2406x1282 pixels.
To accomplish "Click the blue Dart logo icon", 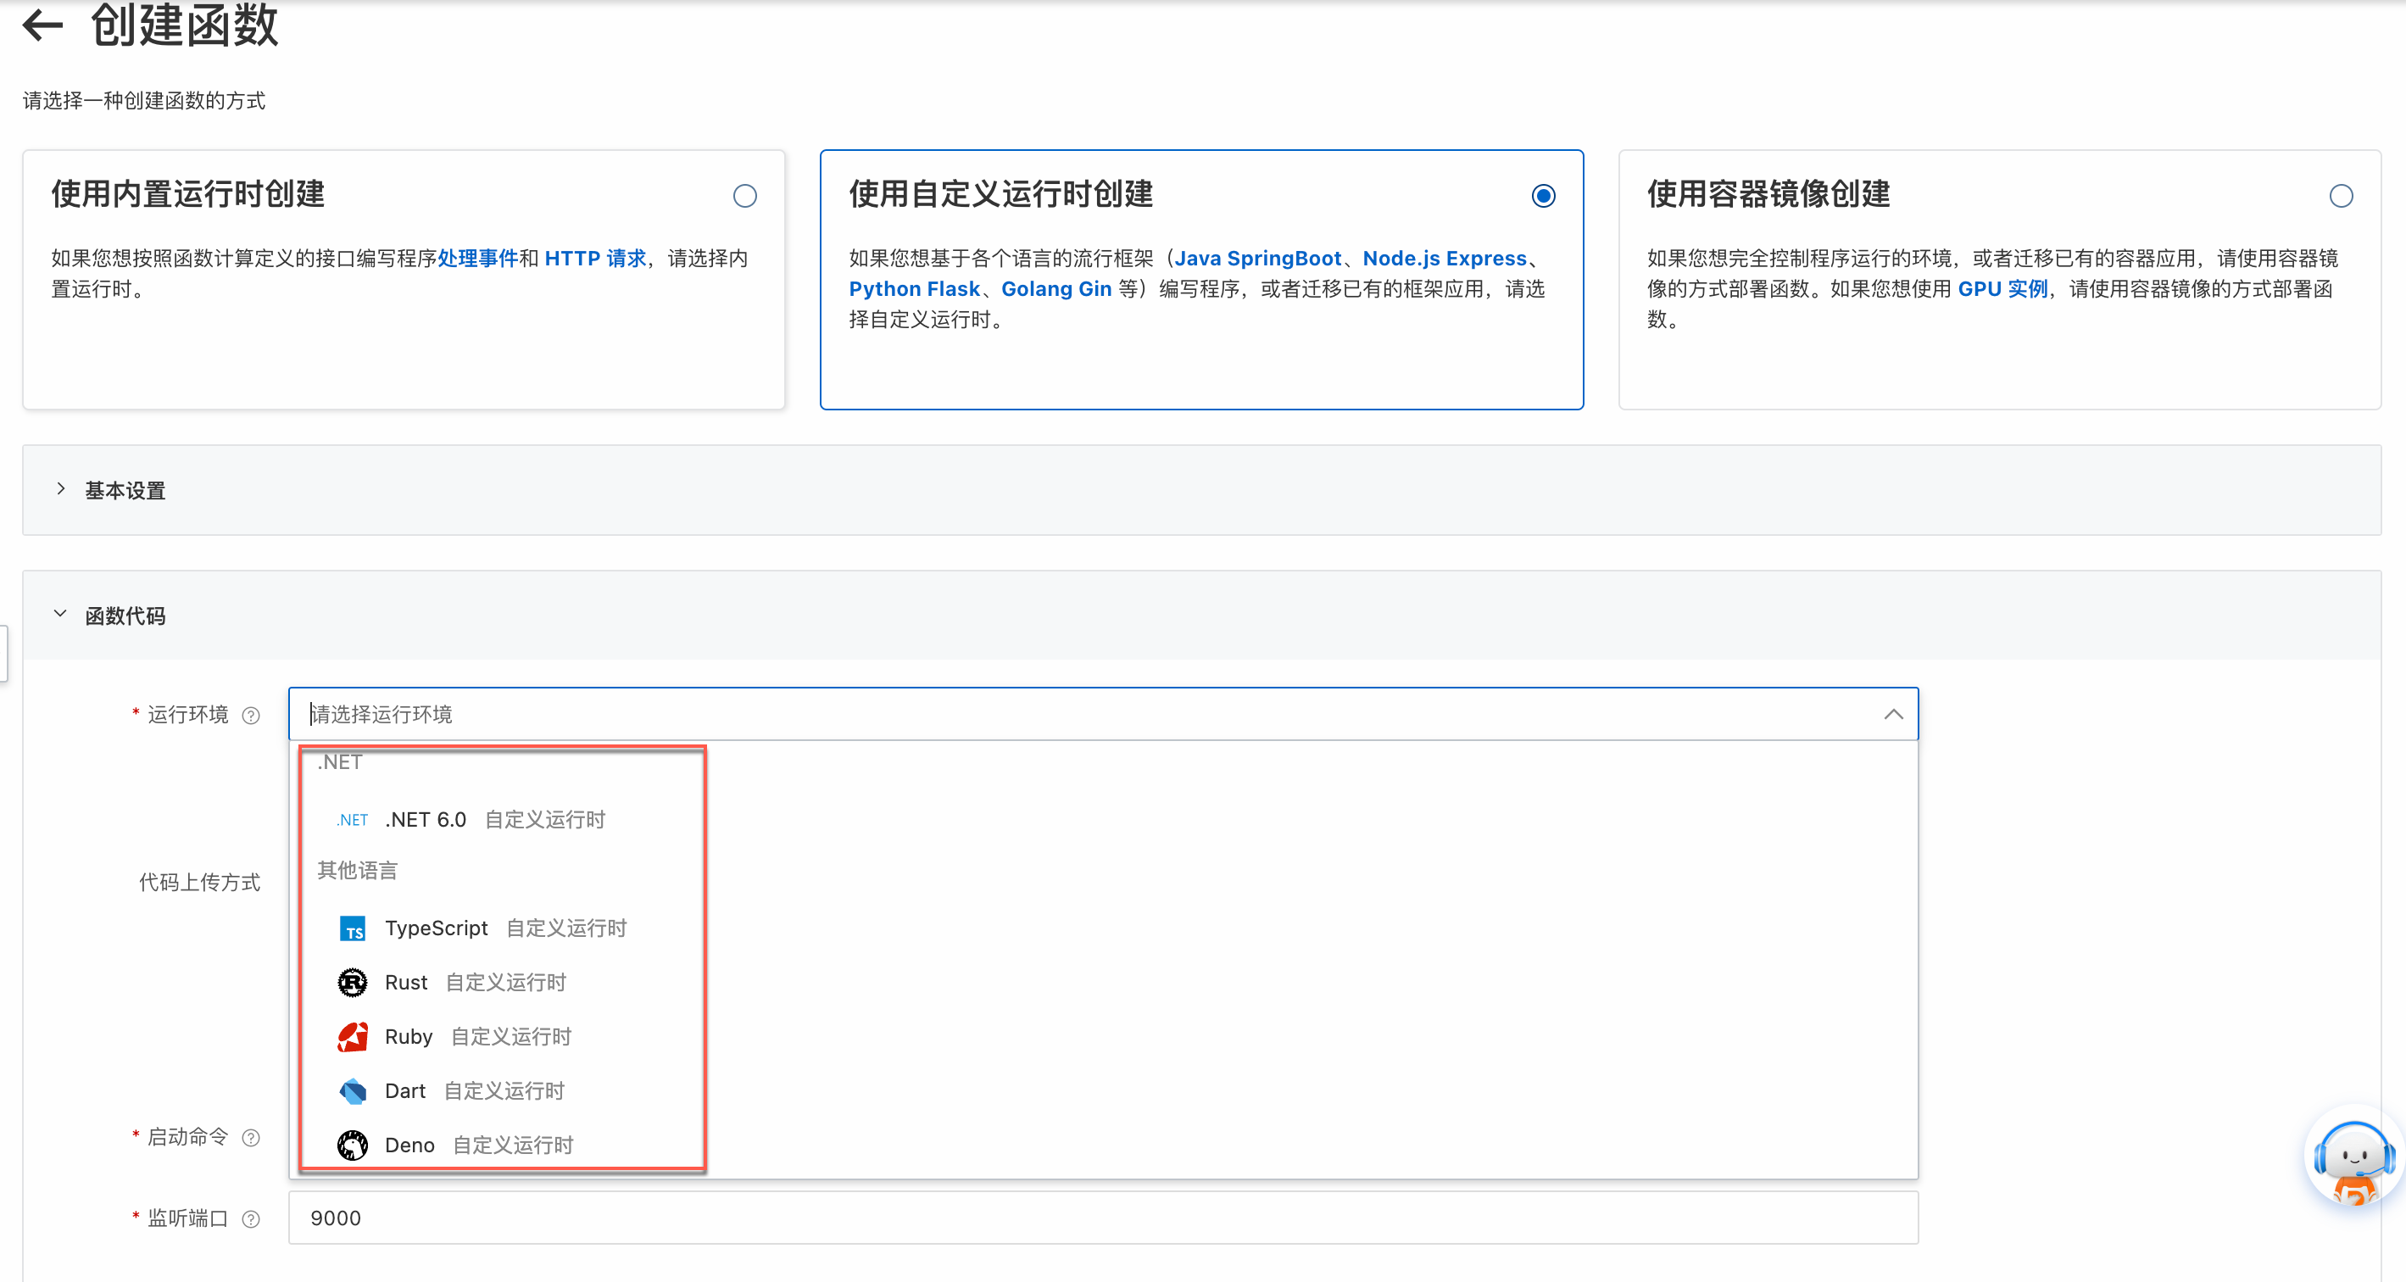I will point(352,1091).
